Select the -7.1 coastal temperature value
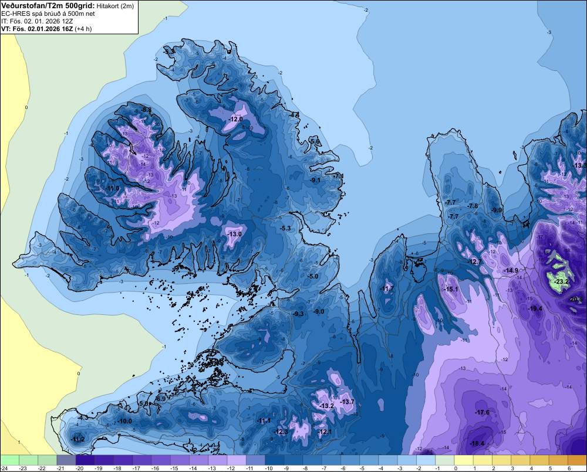 (339, 176)
